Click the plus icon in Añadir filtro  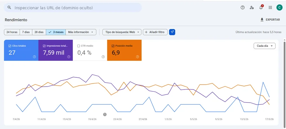point(146,32)
